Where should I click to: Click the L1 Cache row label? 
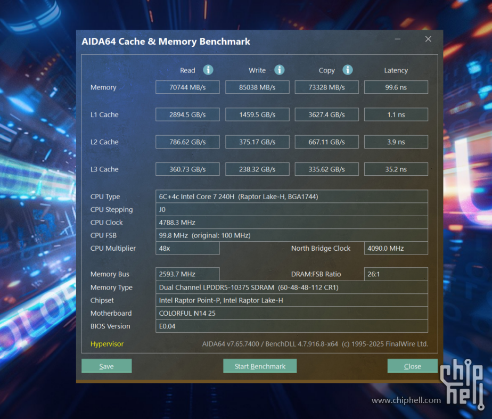pos(104,114)
